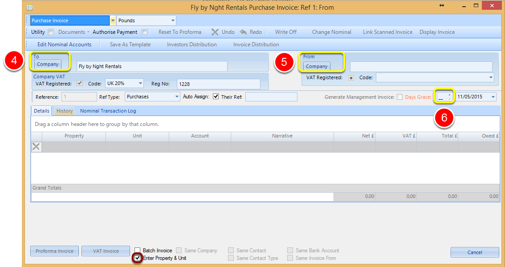This screenshot has width=505, height=267.
Task: Click Save As Template
Action: point(130,44)
